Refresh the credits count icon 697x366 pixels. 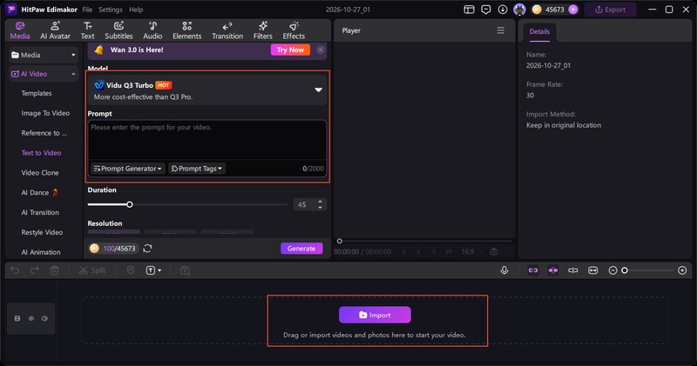coord(147,249)
